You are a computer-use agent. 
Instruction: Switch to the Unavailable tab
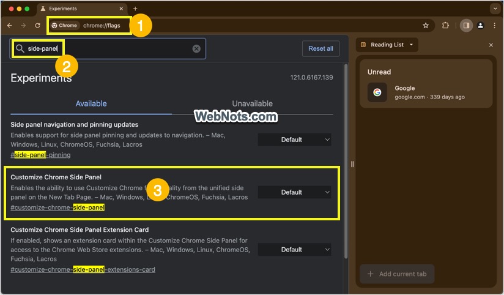(x=253, y=103)
